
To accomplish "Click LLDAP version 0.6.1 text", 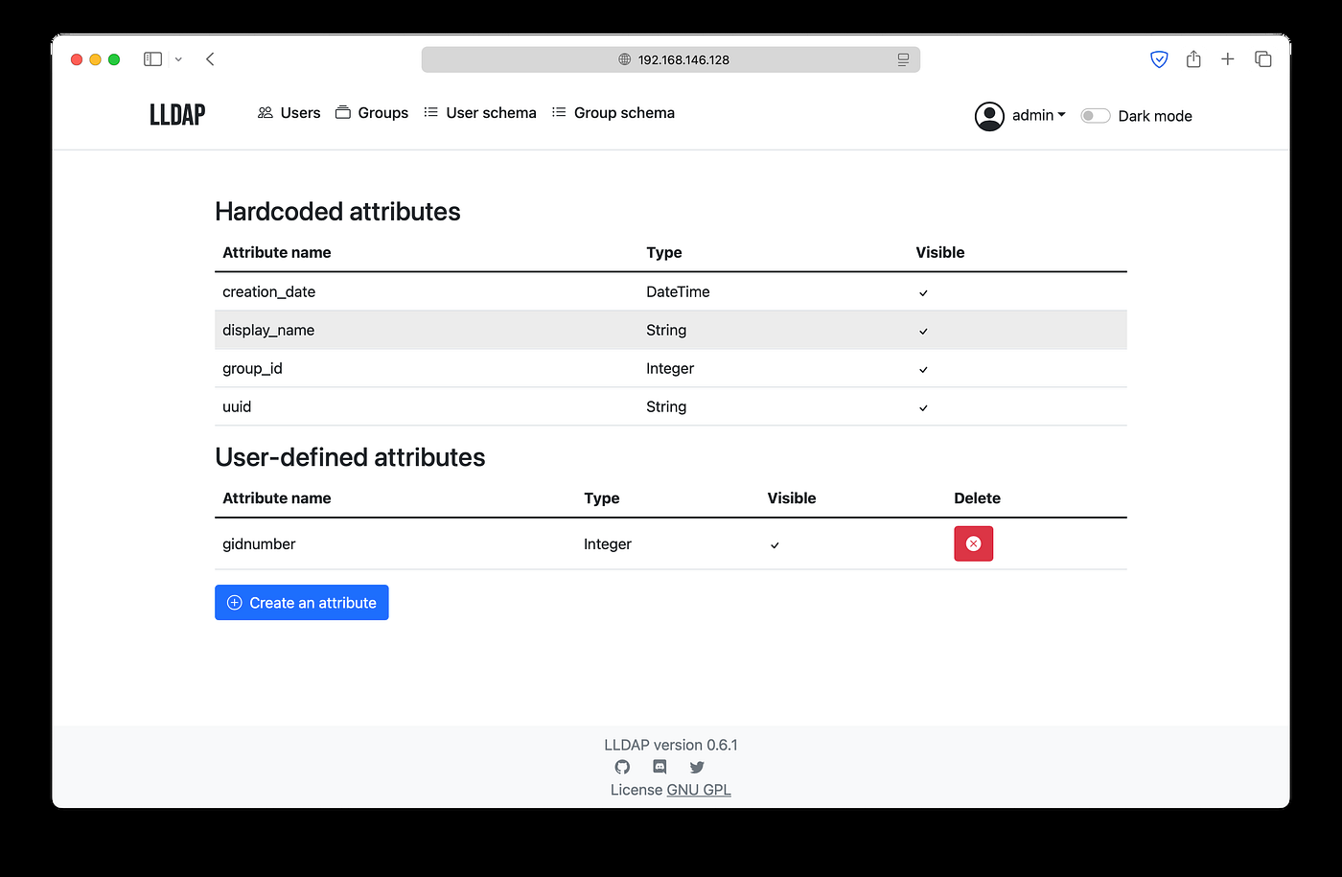I will tap(671, 745).
